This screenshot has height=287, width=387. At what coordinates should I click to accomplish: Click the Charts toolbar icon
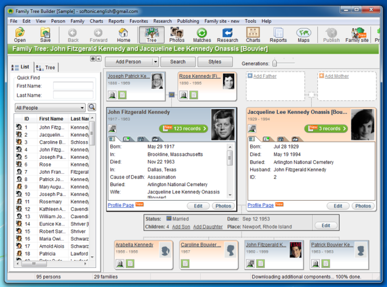(x=253, y=35)
